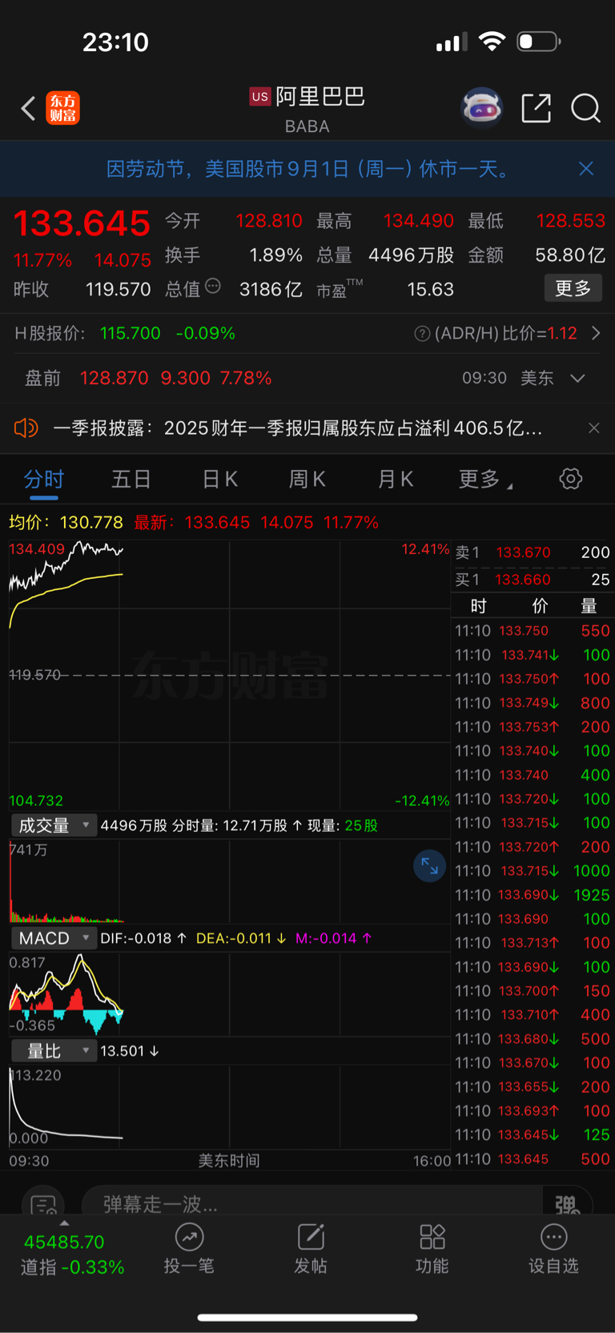Tap the 道指 45485.70 index ticker
This screenshot has width=615, height=1333.
[71, 1254]
